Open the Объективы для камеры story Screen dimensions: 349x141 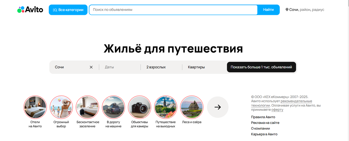[140, 112]
